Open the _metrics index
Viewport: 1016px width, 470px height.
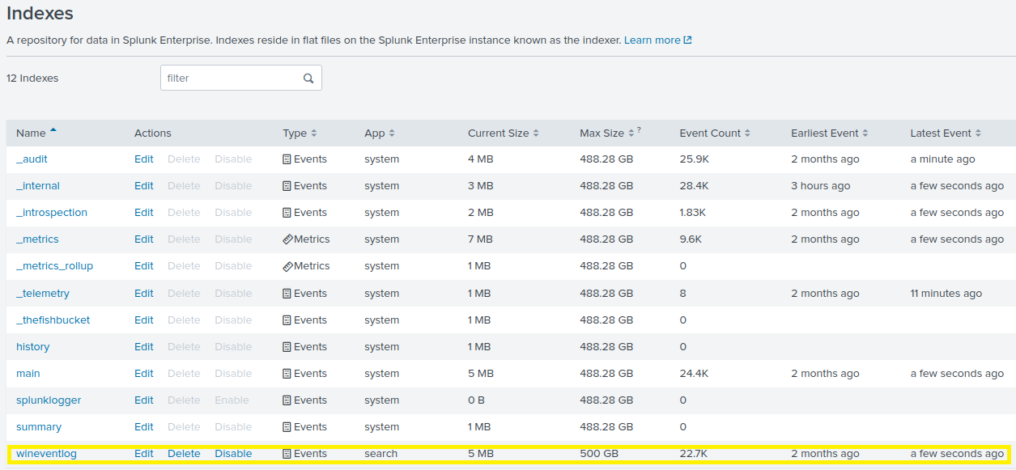pos(37,239)
